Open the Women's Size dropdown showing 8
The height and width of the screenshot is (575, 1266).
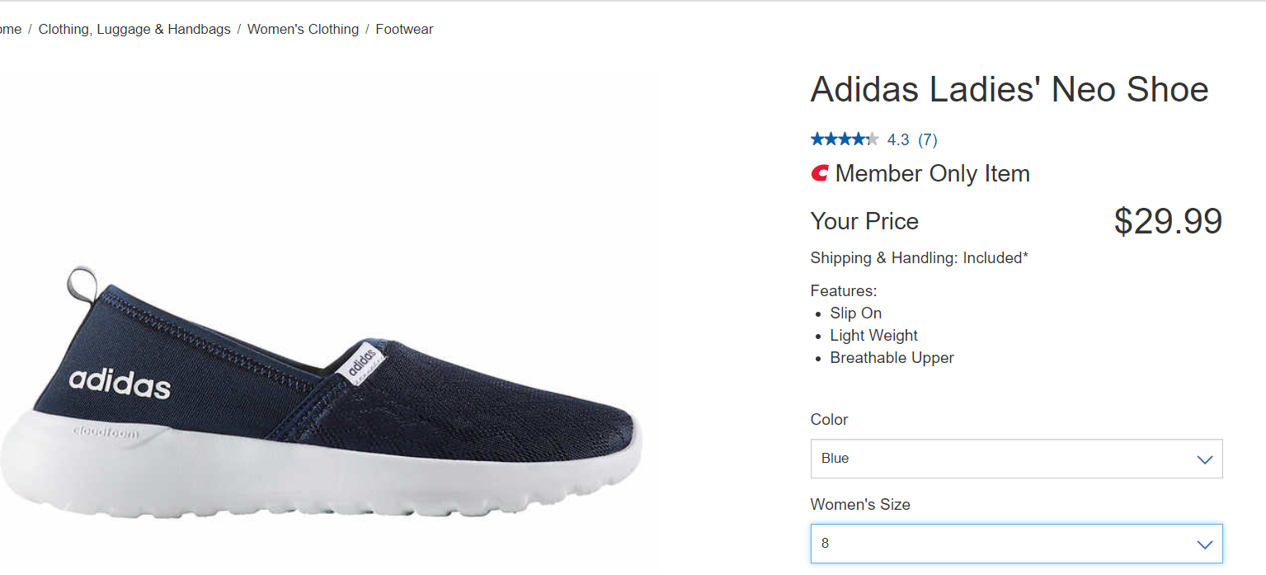point(1016,544)
